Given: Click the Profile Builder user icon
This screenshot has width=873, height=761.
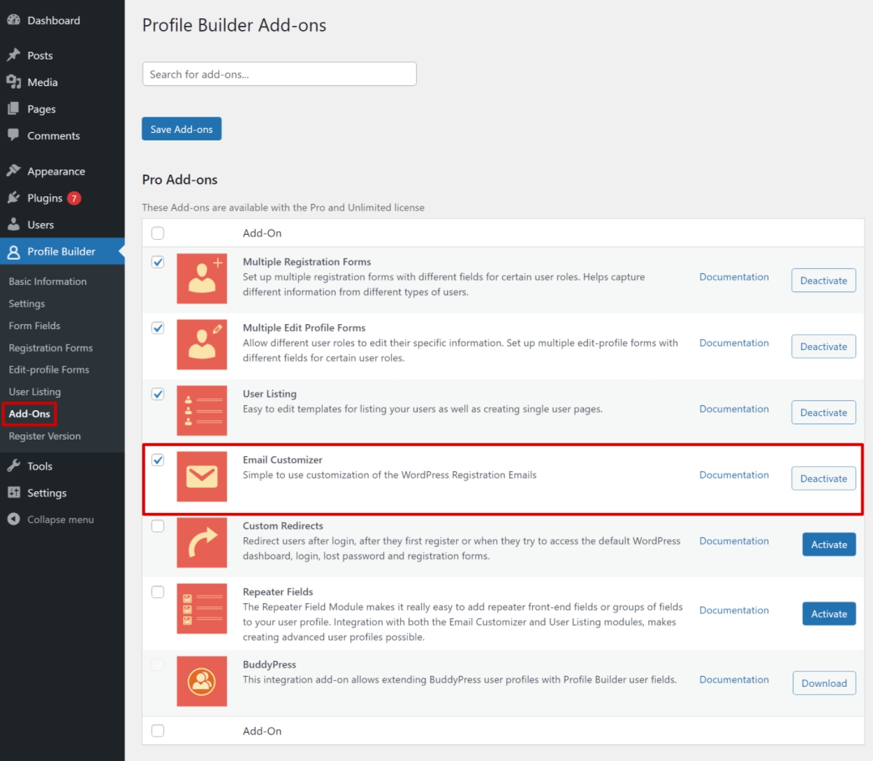Looking at the screenshot, I should click(13, 252).
